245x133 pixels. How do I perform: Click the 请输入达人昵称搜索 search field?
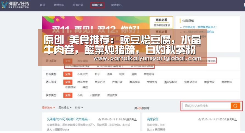click(x=207, y=106)
